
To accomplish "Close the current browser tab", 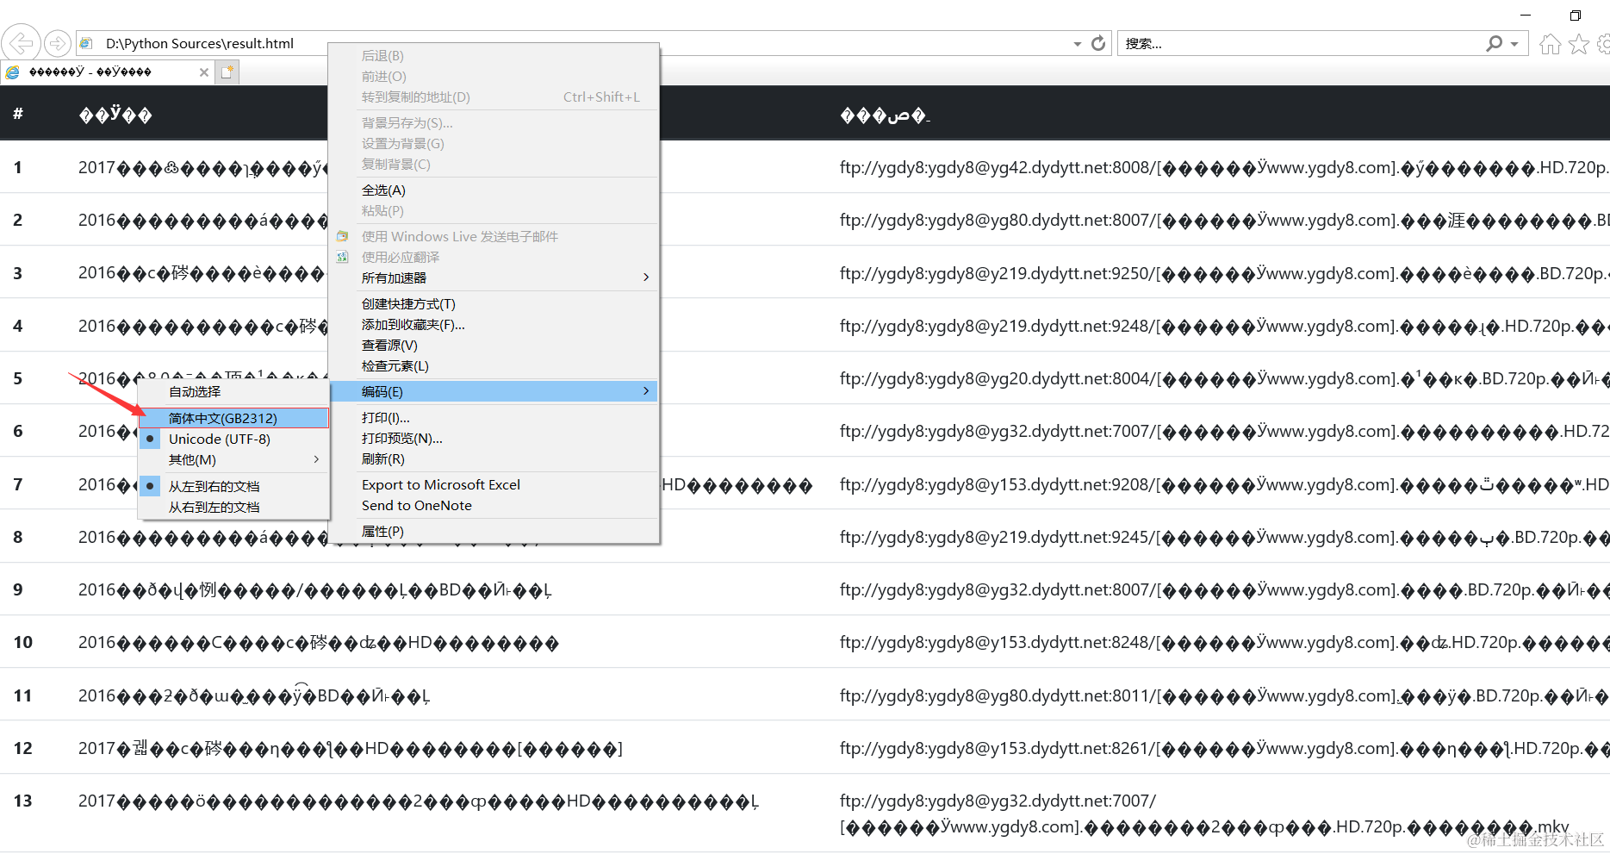I will pyautogui.click(x=204, y=72).
